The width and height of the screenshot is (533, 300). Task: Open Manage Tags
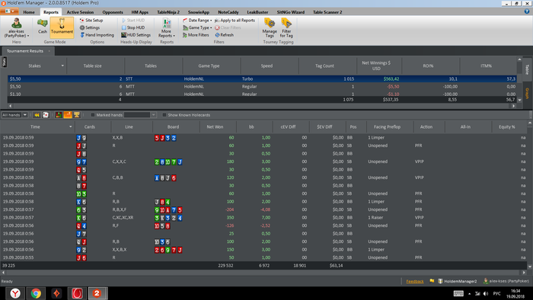270,28
